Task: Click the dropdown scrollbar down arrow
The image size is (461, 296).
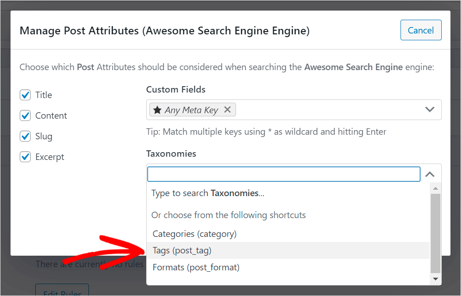Action: [x=435, y=279]
